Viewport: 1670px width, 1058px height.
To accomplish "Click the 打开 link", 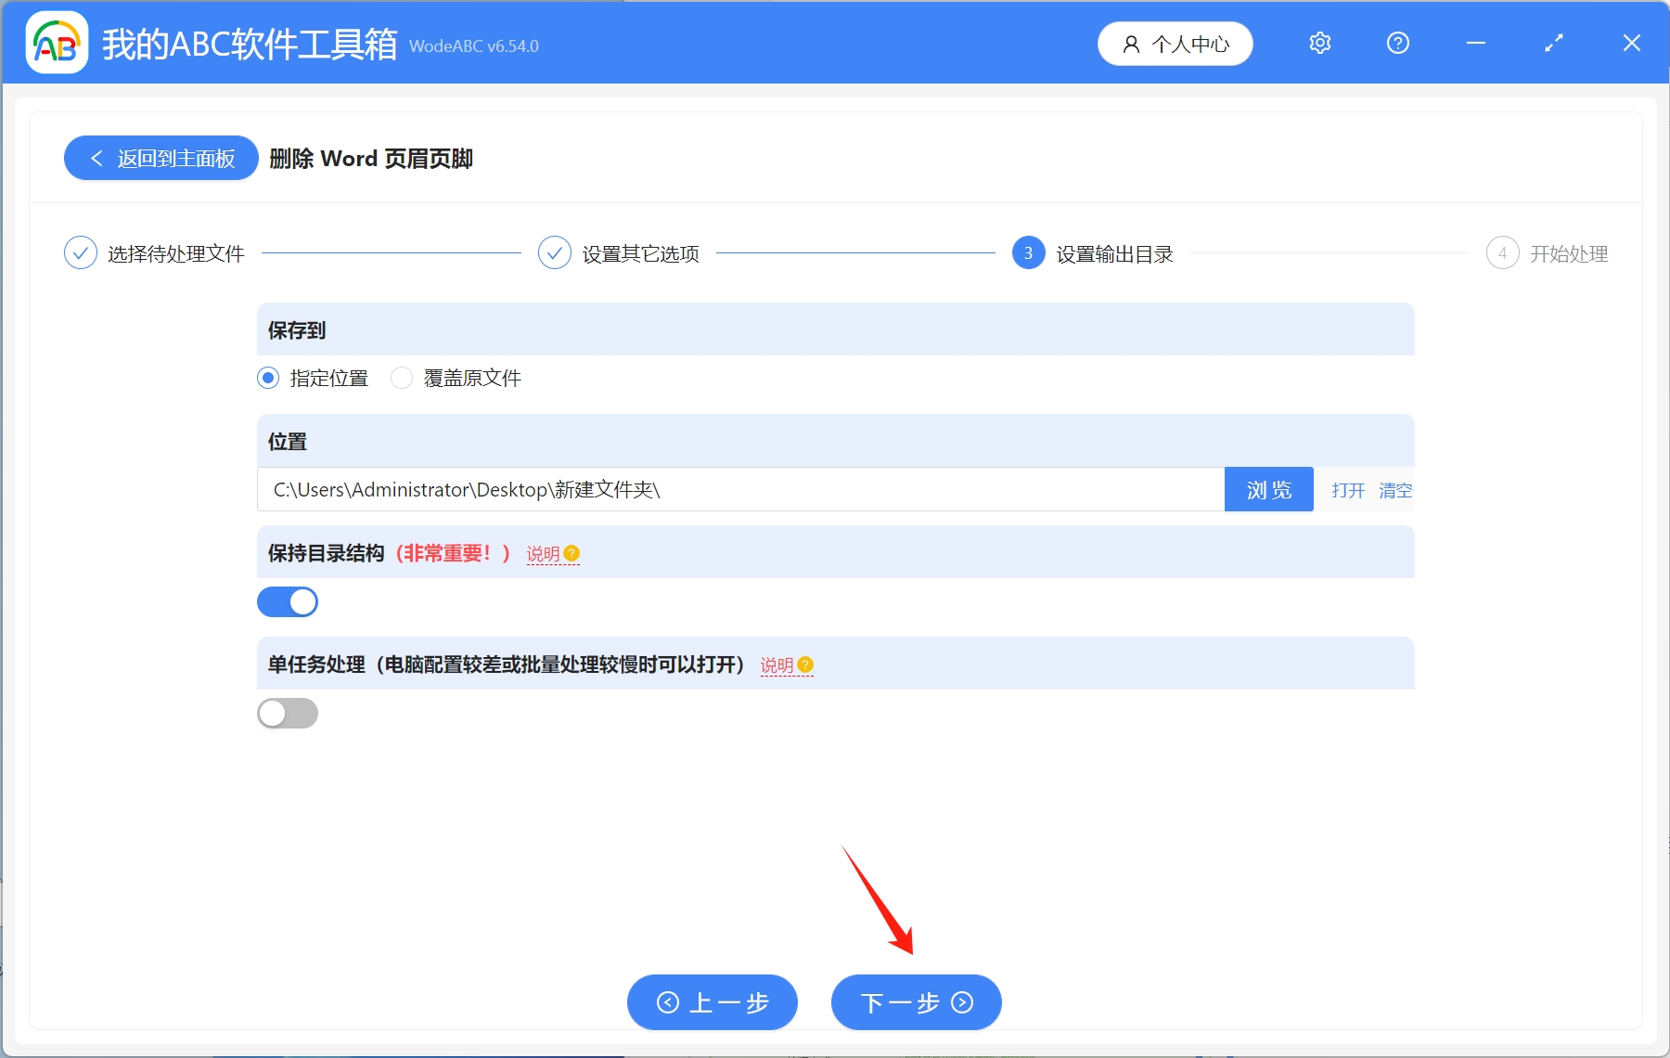I will [1347, 491].
